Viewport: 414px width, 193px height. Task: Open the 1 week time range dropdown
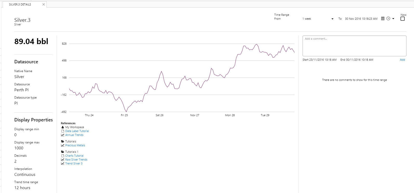(318, 19)
